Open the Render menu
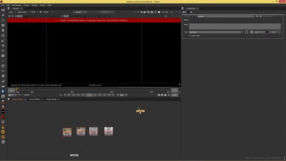286x161 pixels. pos(34,5)
